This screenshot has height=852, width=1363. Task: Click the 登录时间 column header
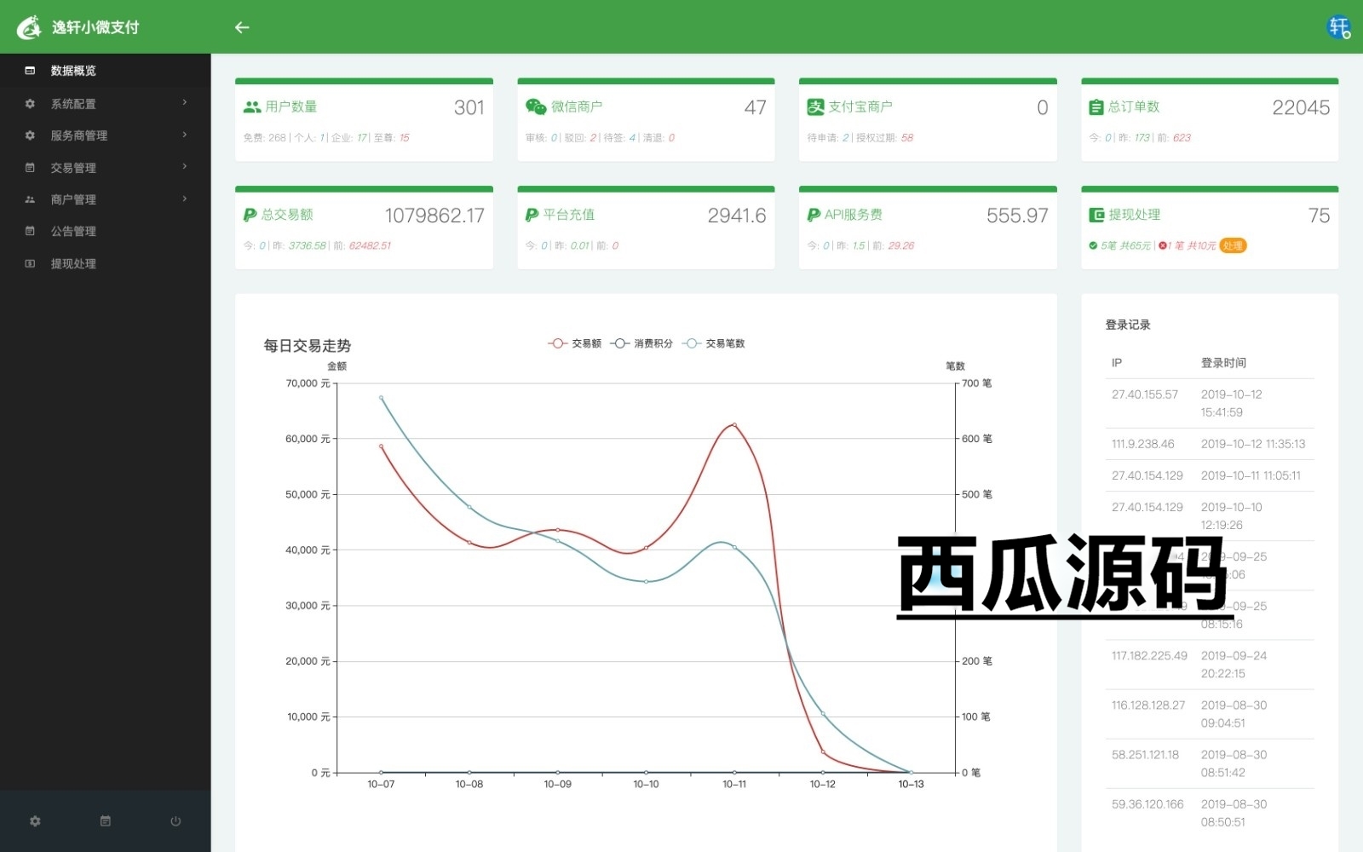pyautogui.click(x=1223, y=363)
